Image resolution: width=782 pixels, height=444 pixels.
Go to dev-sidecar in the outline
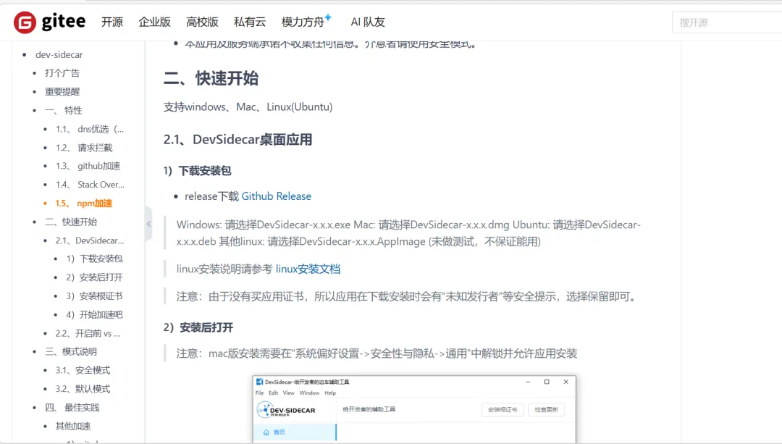pyautogui.click(x=59, y=55)
